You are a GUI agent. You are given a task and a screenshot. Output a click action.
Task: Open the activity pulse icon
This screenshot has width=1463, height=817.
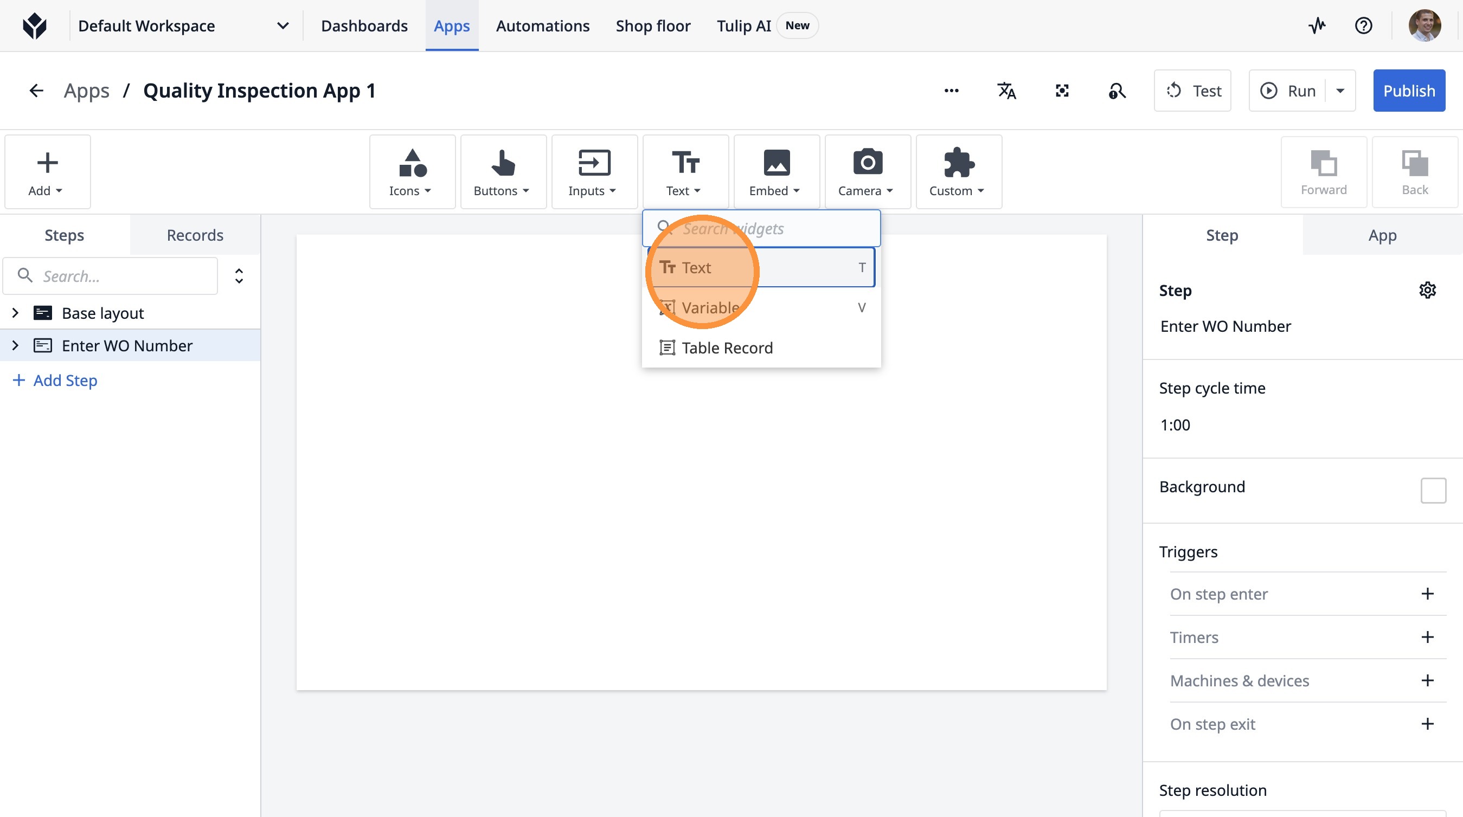pos(1317,25)
